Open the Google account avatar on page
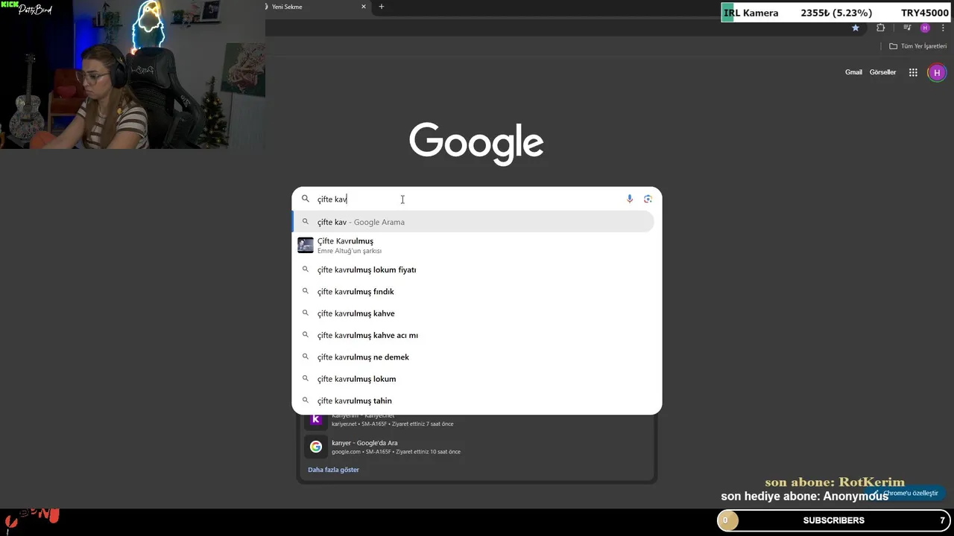Screen dimensions: 954x536 coord(937,72)
